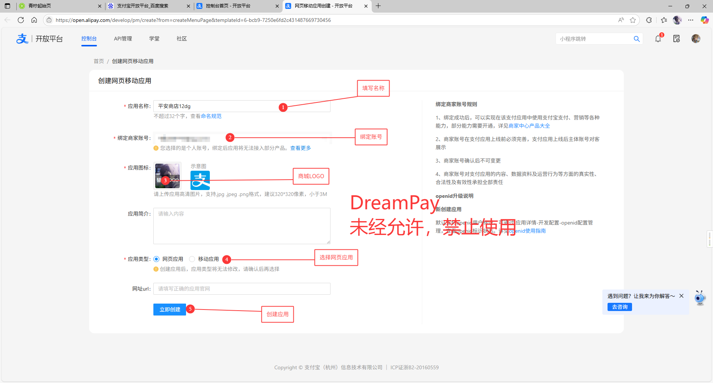Click the notification bell icon
This screenshot has height=383, width=713.
coord(658,39)
